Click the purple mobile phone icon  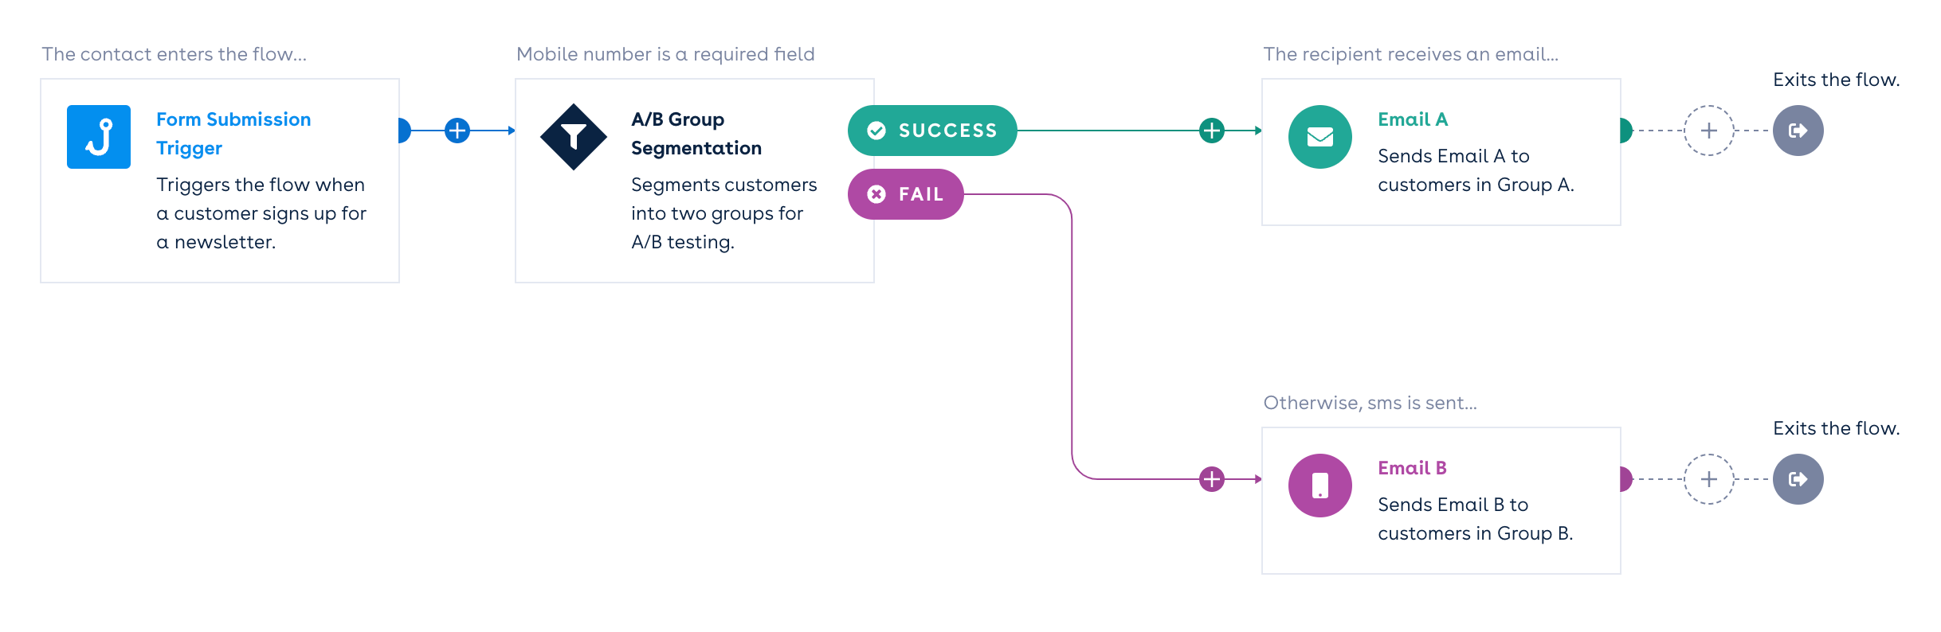tap(1319, 486)
